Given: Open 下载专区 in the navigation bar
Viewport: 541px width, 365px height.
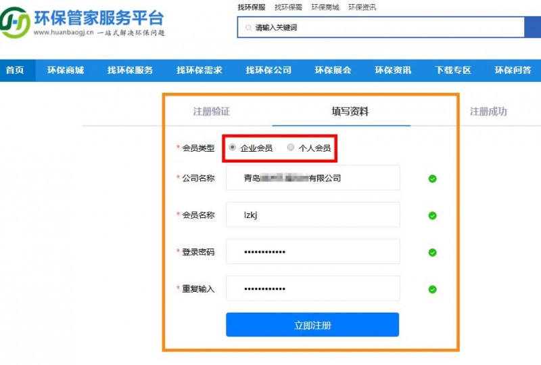Looking at the screenshot, I should 452,70.
